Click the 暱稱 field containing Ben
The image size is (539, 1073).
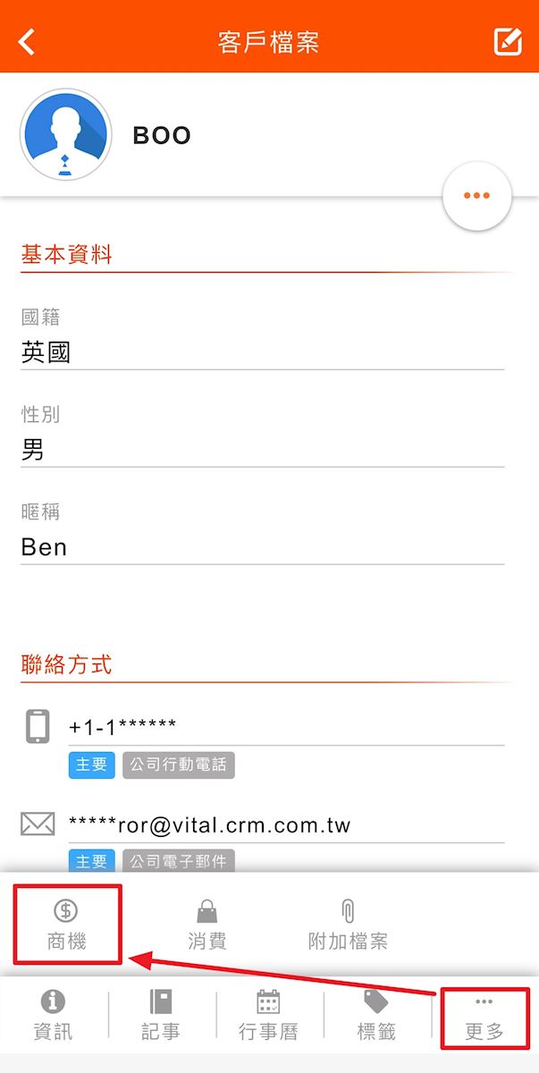(262, 547)
